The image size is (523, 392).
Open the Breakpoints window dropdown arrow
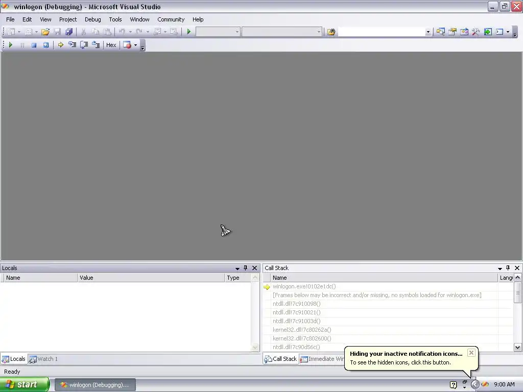click(x=135, y=45)
